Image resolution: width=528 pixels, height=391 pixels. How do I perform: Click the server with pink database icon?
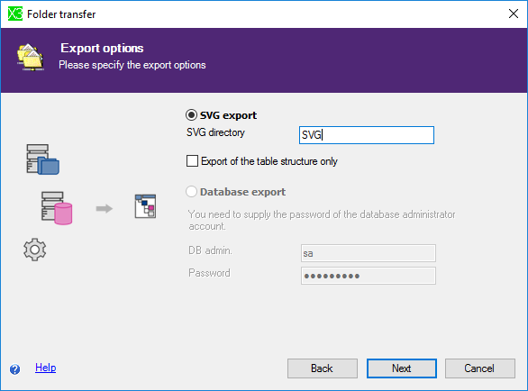[57, 208]
